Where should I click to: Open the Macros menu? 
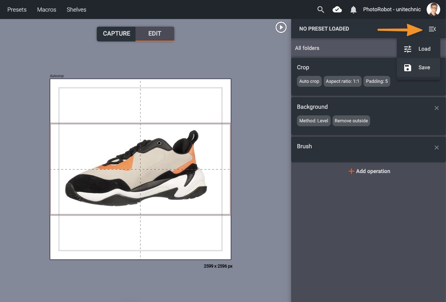(46, 10)
